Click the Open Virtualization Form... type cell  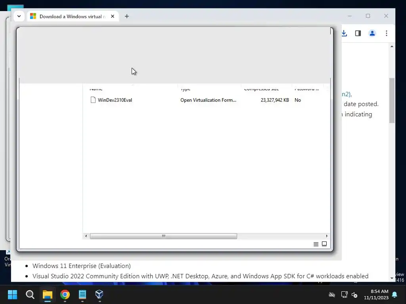(208, 100)
